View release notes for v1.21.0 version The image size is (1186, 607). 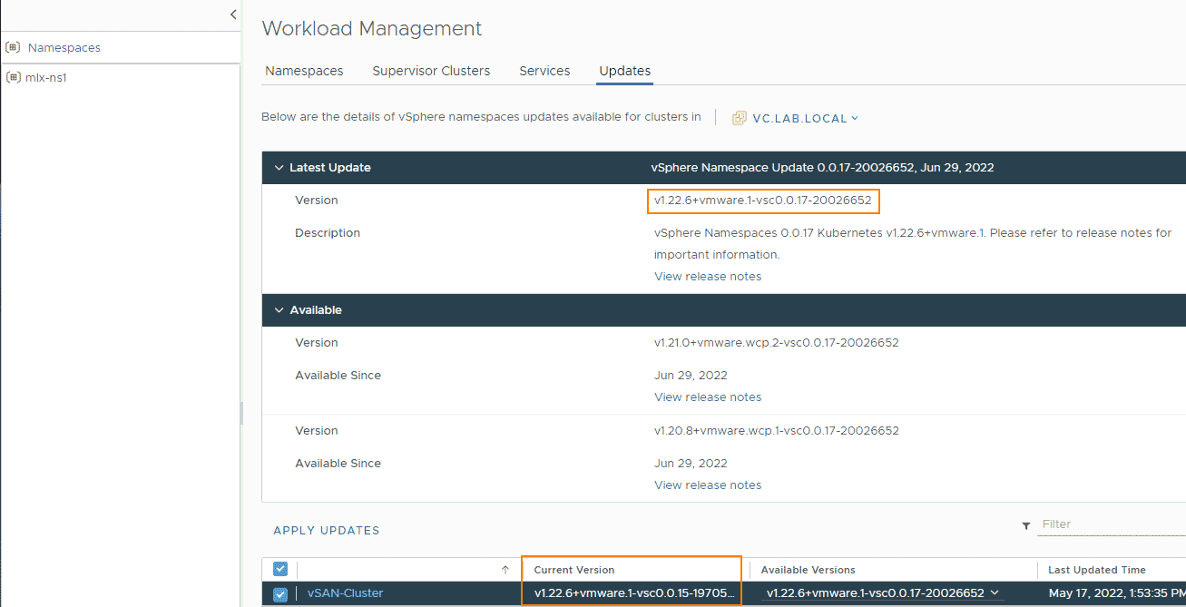click(x=708, y=397)
